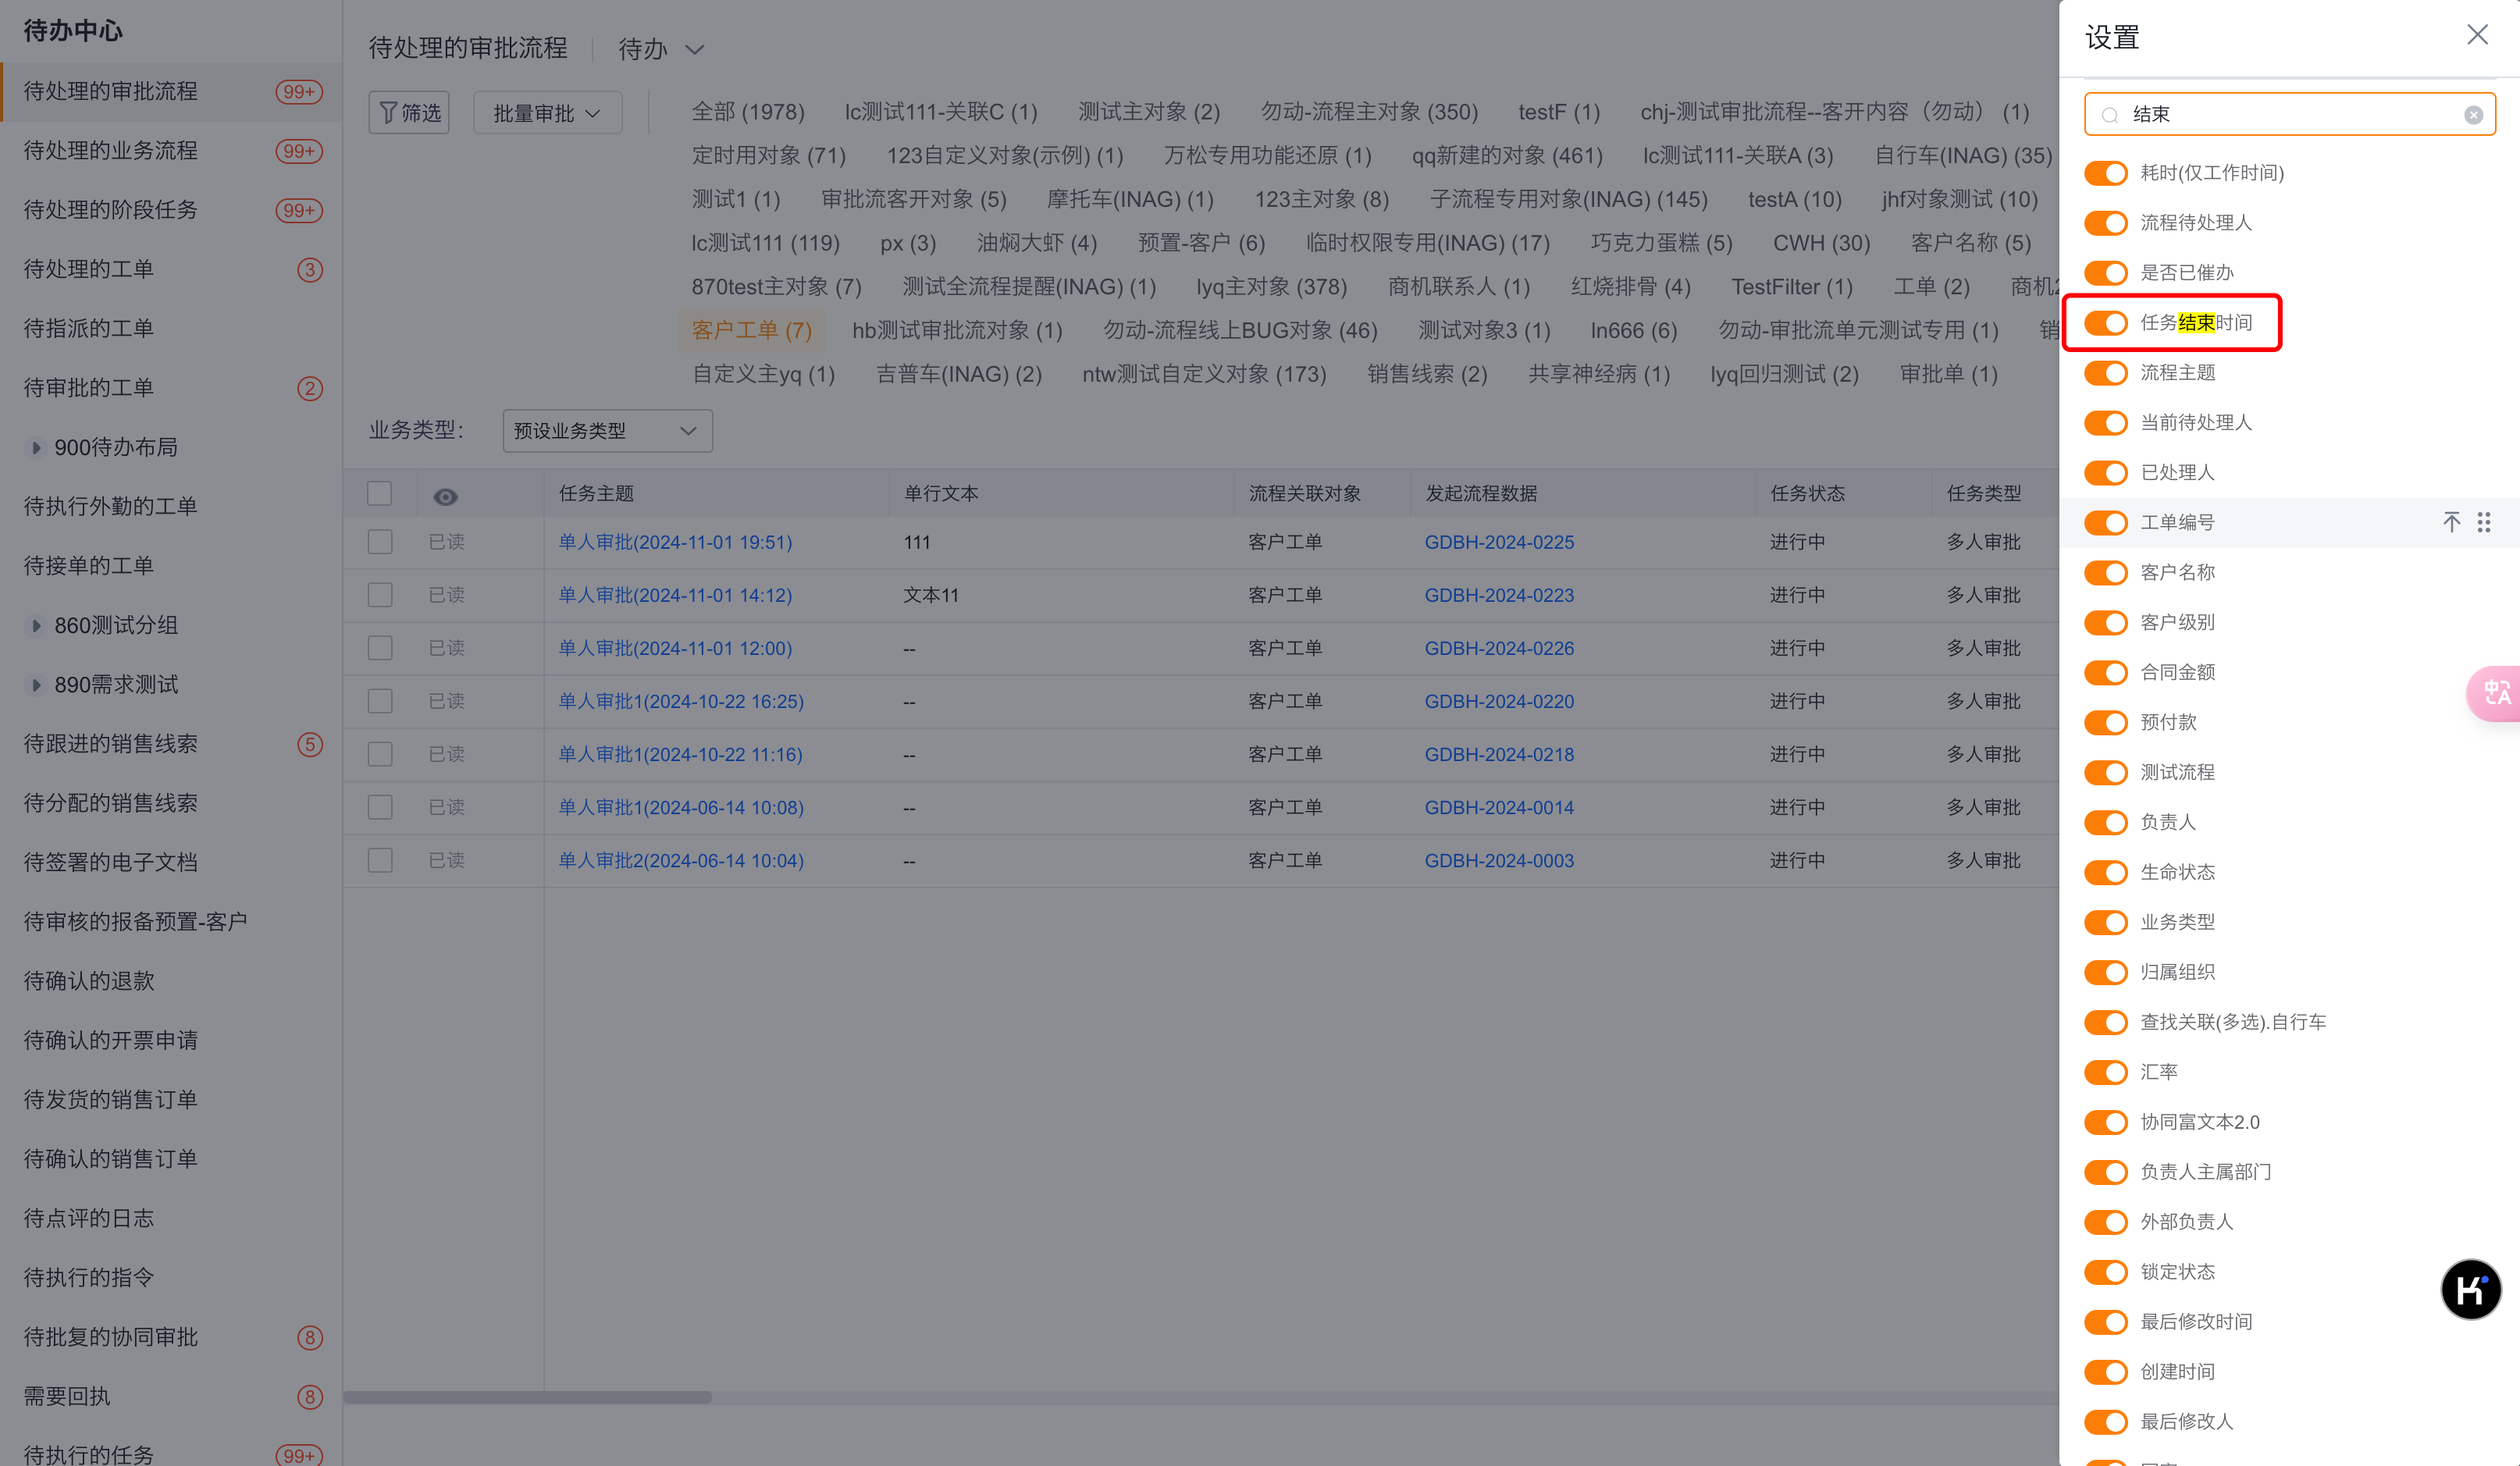Image resolution: width=2520 pixels, height=1466 pixels.
Task: Open flow data link GDBH-2024-0225
Action: pyautogui.click(x=1499, y=542)
